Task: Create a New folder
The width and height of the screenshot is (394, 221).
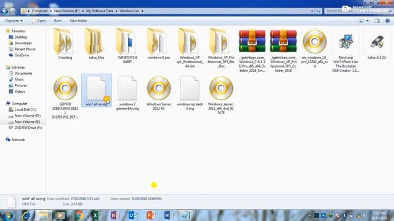Action: click(78, 21)
